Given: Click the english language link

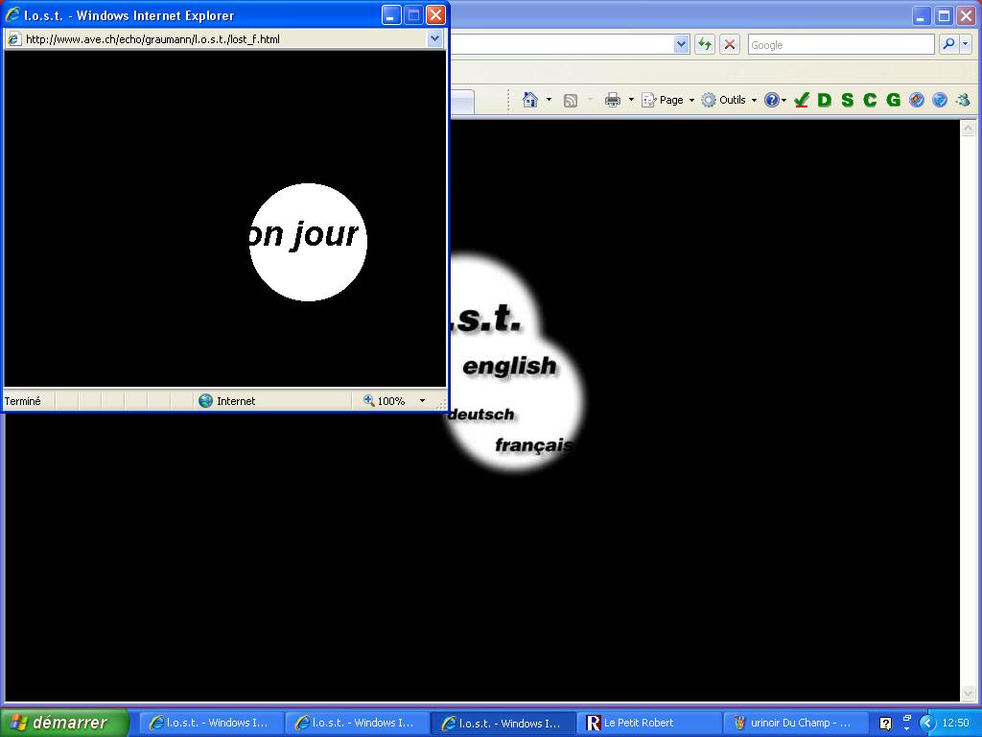Looking at the screenshot, I should point(509,366).
